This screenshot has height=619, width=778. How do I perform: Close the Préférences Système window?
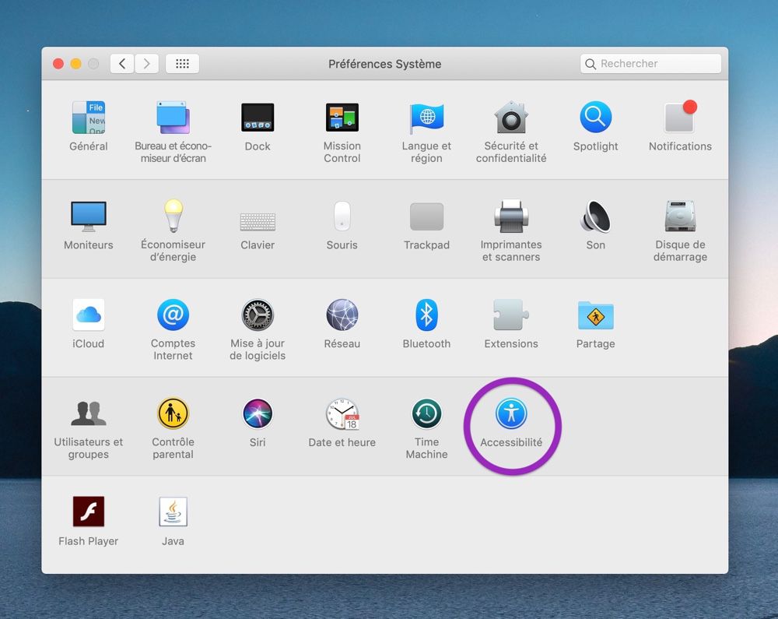tap(58, 64)
